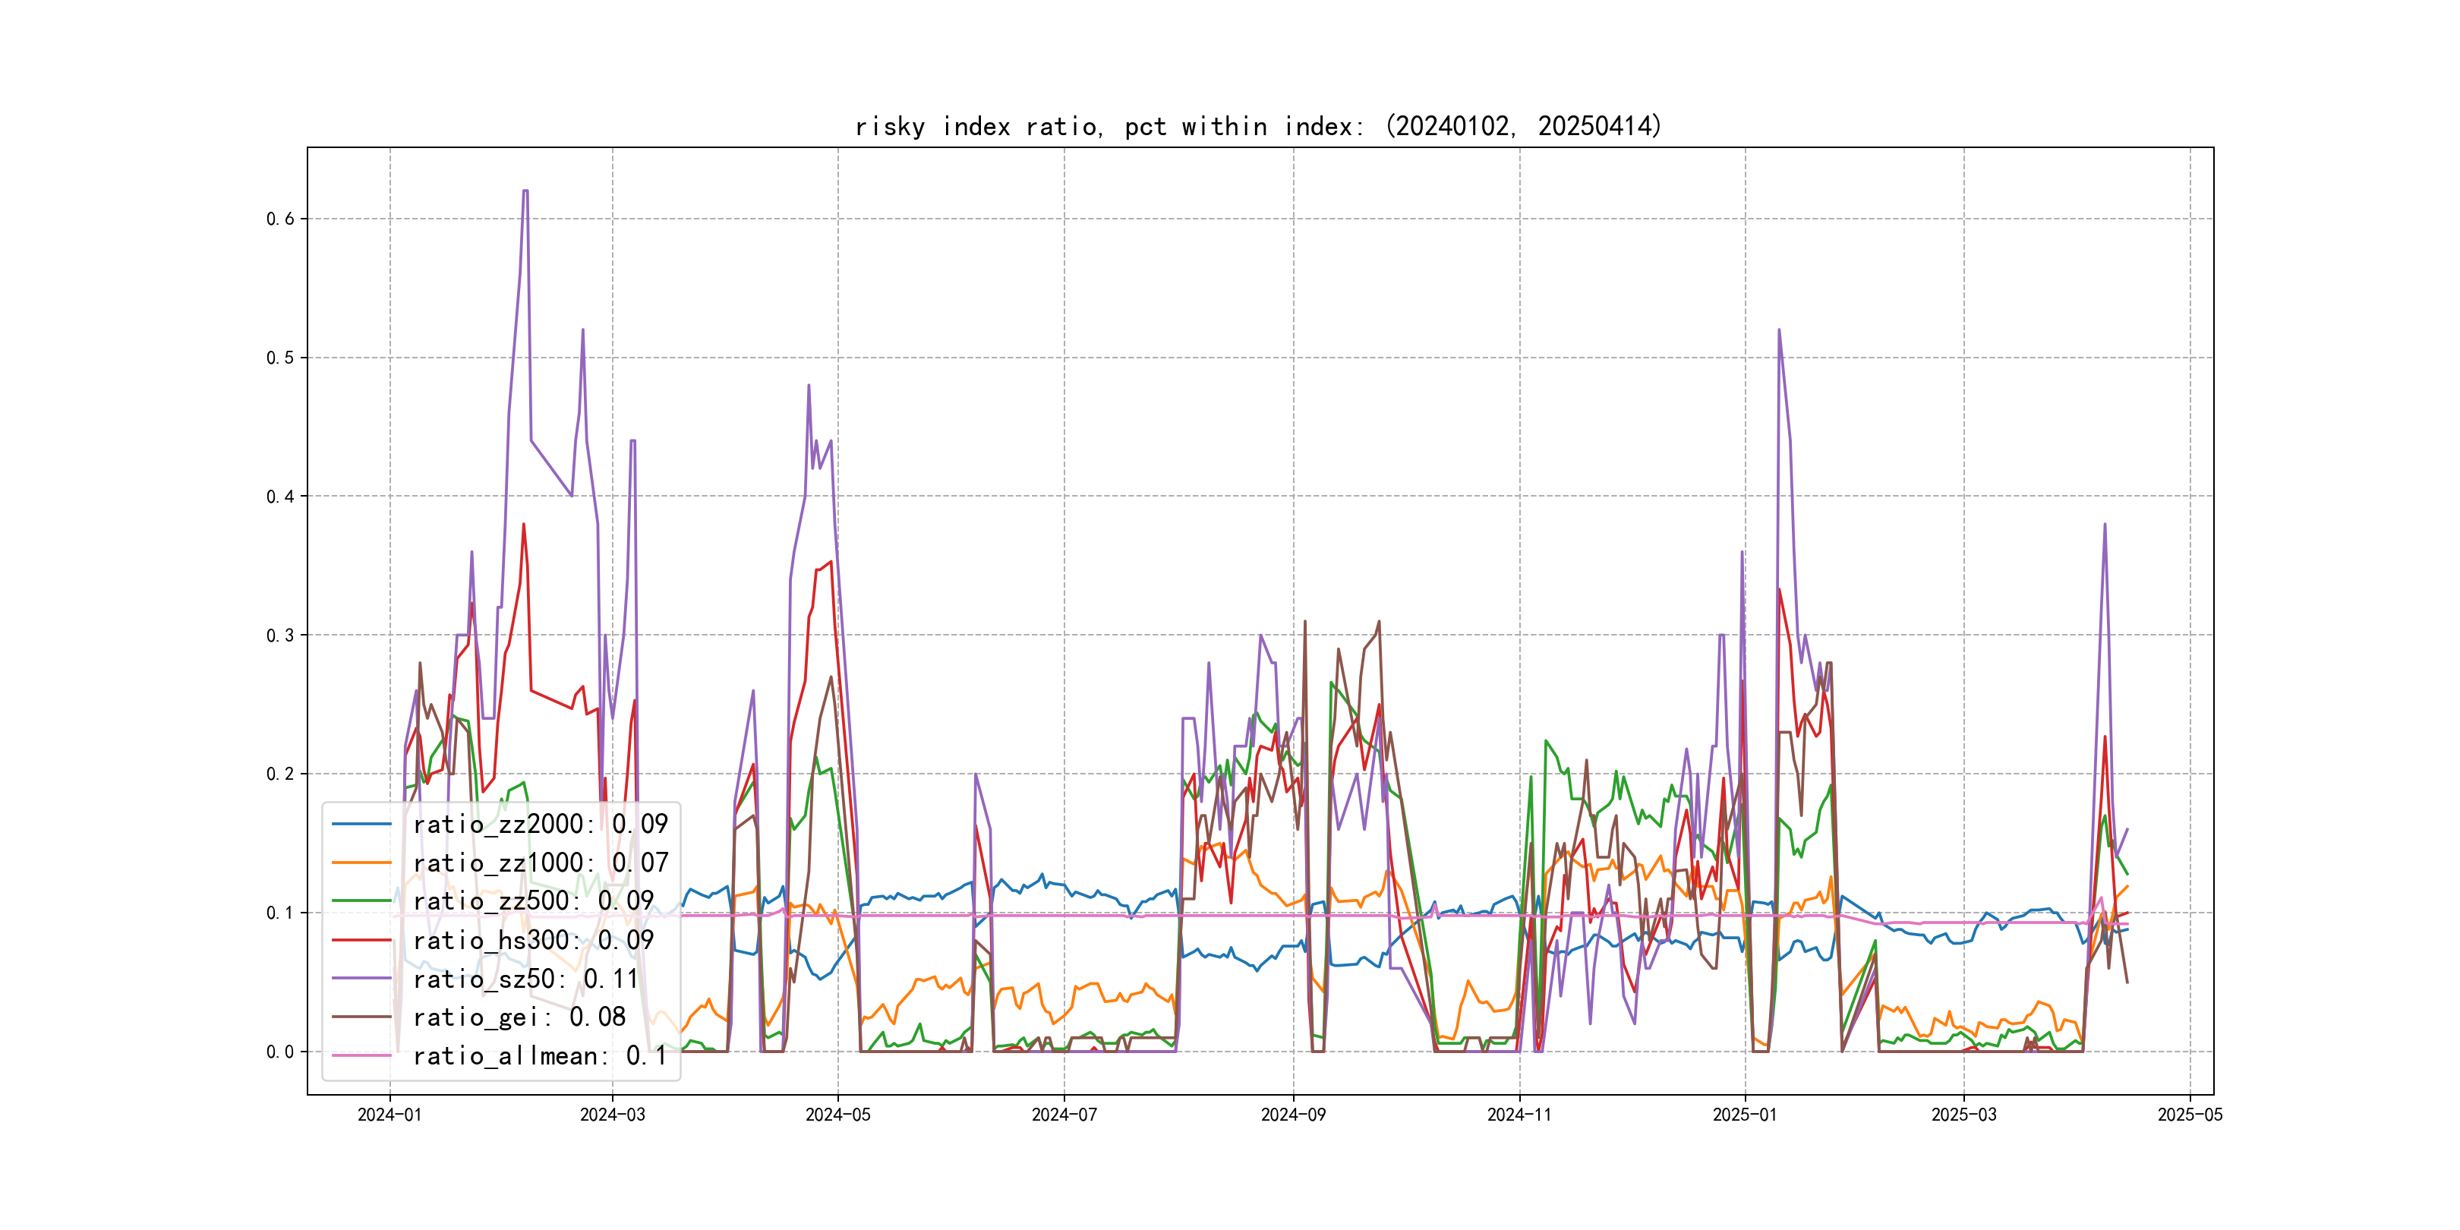
Task: Click pink line swatch for ratio_allmean
Action: [x=362, y=1056]
